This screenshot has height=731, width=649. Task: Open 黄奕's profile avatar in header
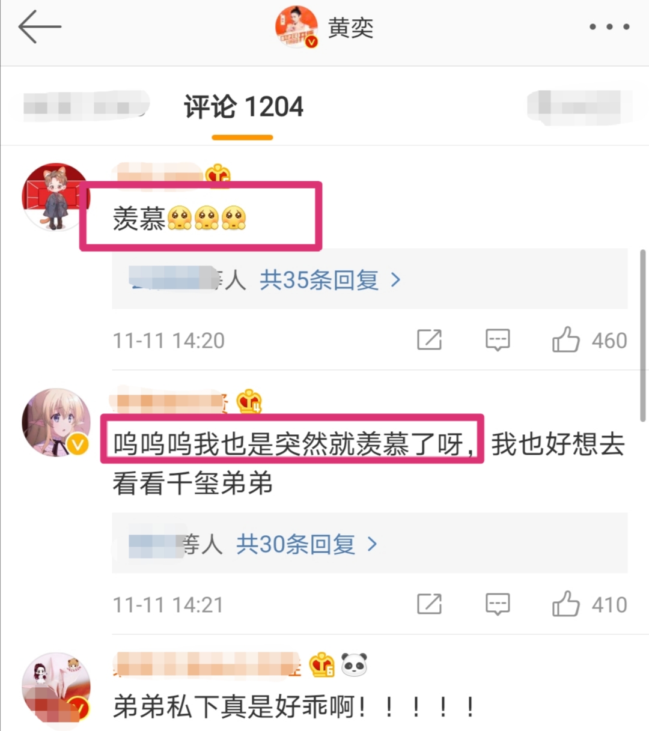click(x=296, y=26)
